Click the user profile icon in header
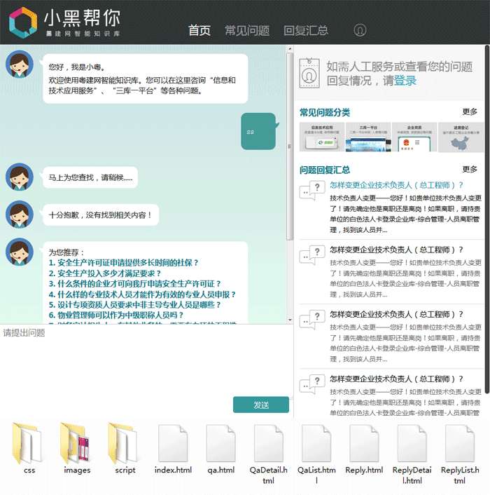 click(x=360, y=30)
